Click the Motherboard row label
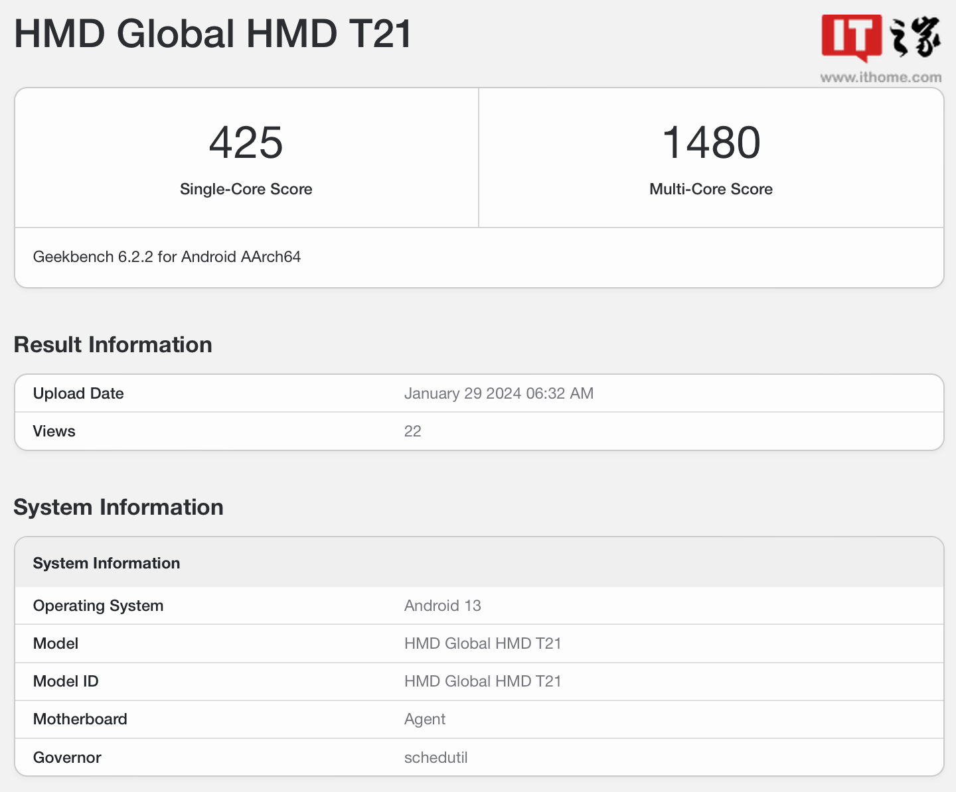The height and width of the screenshot is (792, 956). pyautogui.click(x=80, y=719)
